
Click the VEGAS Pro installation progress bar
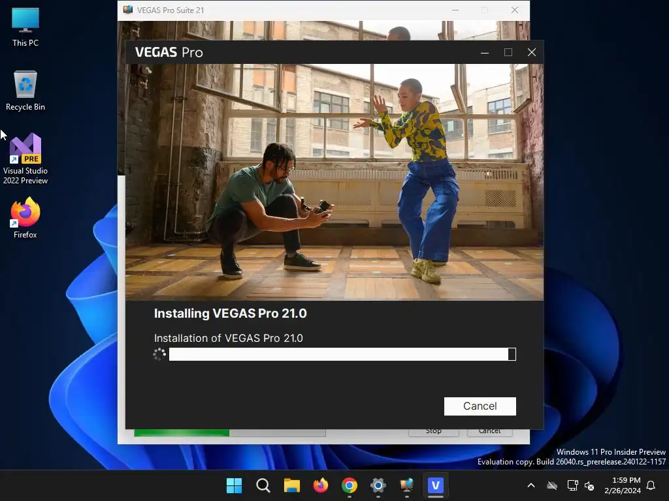point(342,354)
